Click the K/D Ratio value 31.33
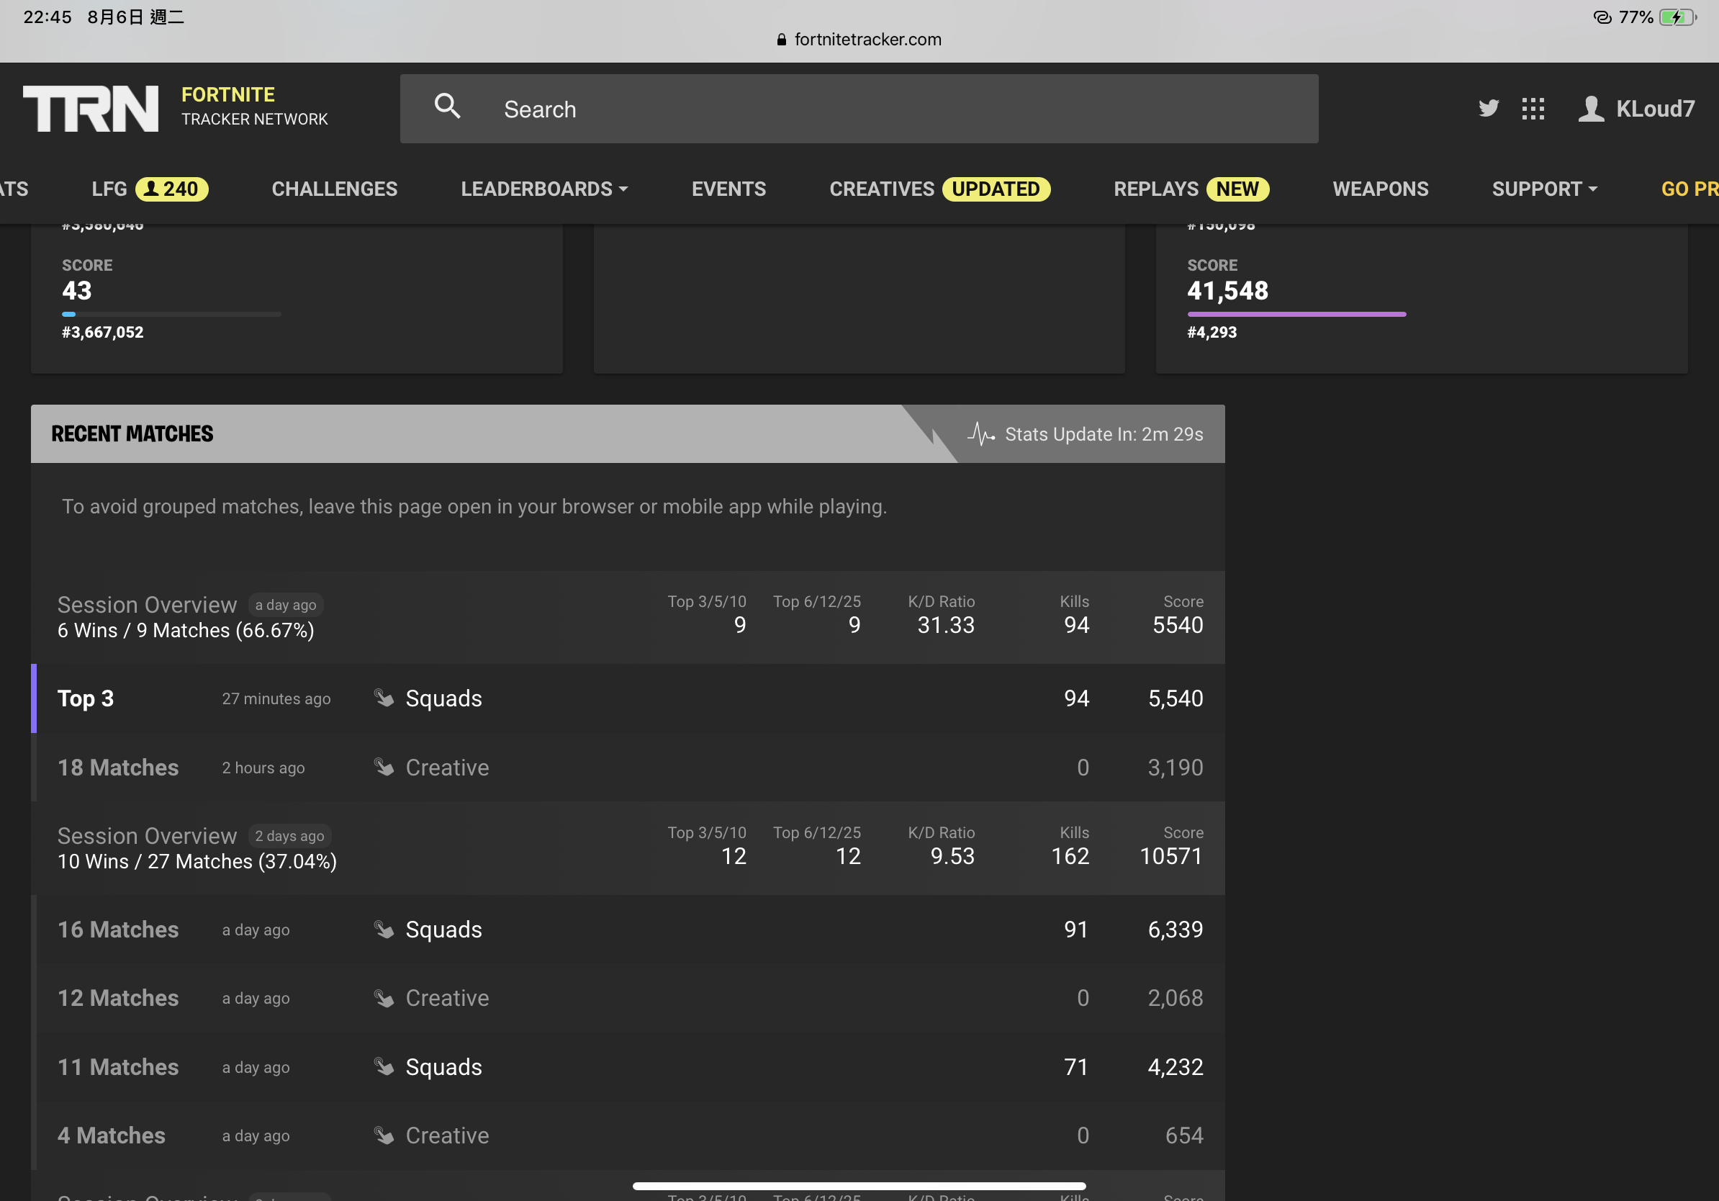Viewport: 1719px width, 1201px height. pos(946,625)
